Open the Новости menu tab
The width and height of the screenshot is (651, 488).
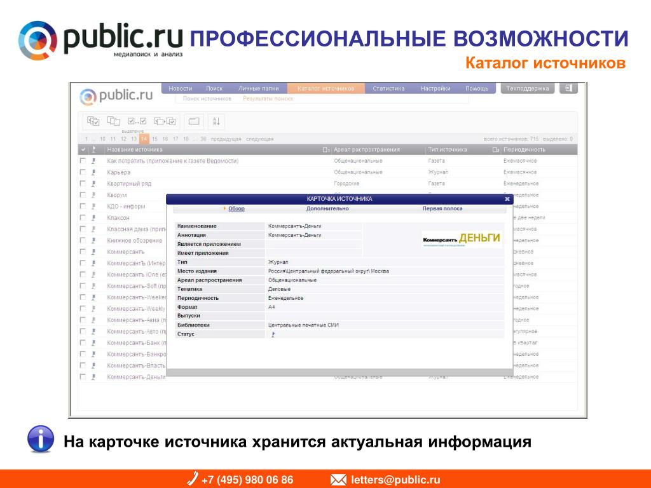[180, 88]
